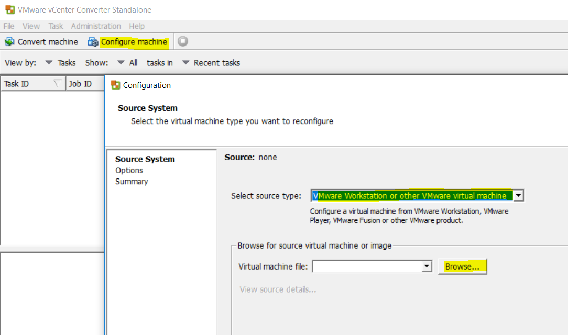This screenshot has height=335, width=568.
Task: Click the 'Select source type:' label
Action: point(266,196)
